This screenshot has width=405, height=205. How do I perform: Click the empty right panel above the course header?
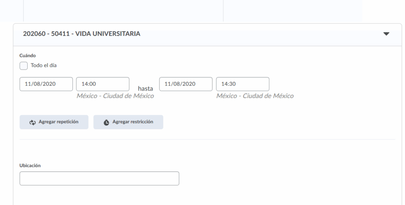293,10
